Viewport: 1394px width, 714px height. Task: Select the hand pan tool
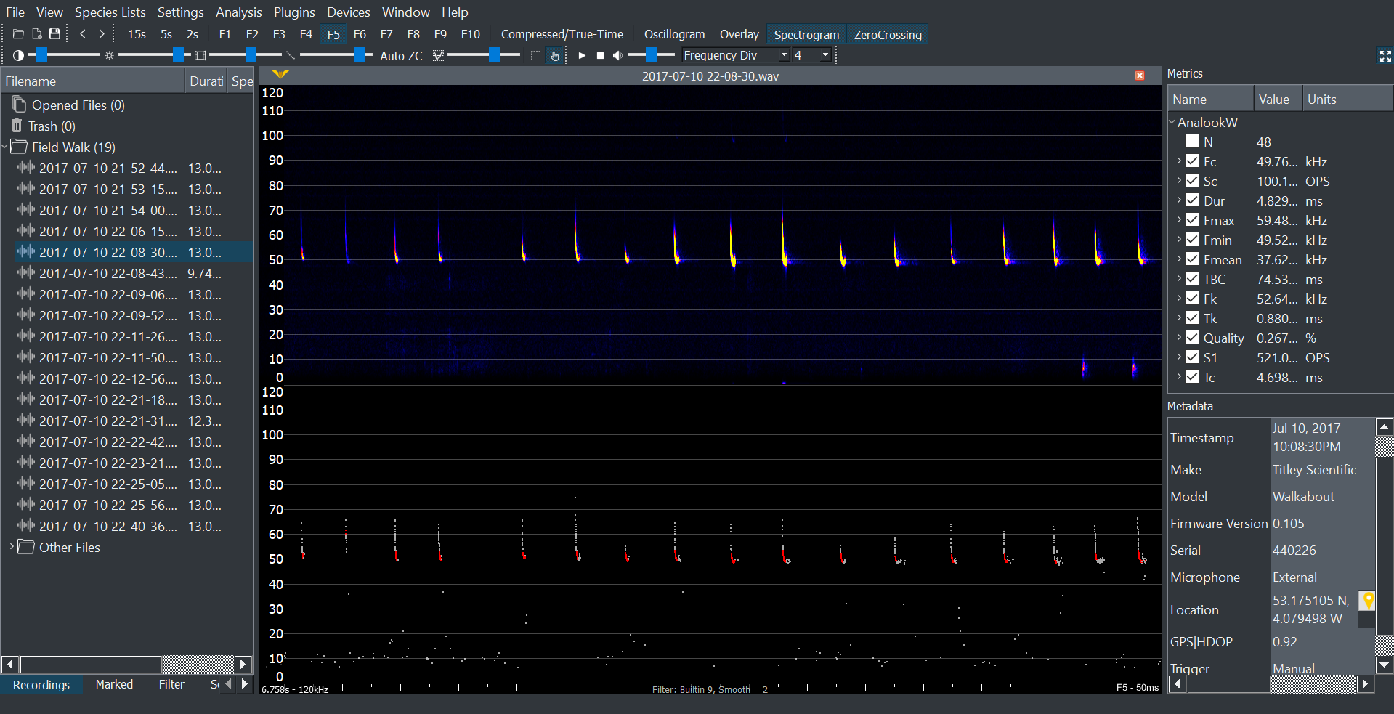pyautogui.click(x=554, y=56)
